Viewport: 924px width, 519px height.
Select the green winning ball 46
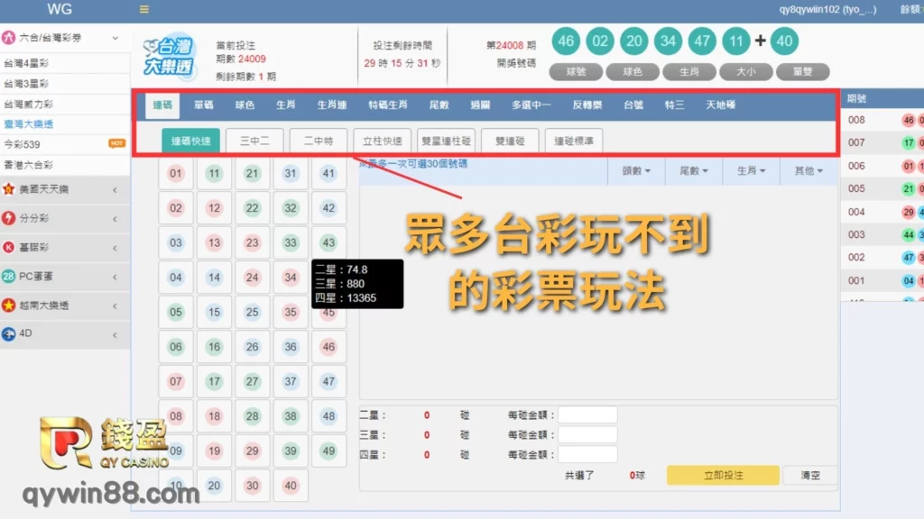566,41
